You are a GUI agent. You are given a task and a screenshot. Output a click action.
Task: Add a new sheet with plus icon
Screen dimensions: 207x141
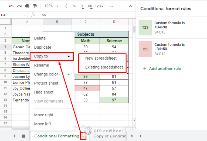(x=15, y=136)
